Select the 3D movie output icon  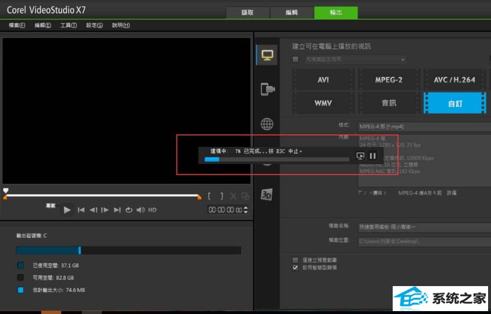coord(266,194)
